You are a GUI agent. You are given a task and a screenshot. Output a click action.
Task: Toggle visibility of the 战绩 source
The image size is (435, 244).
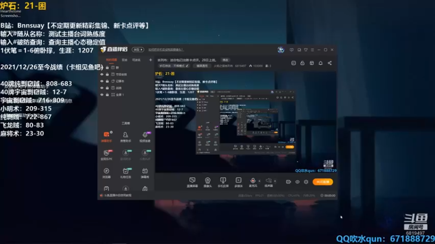click(102, 88)
